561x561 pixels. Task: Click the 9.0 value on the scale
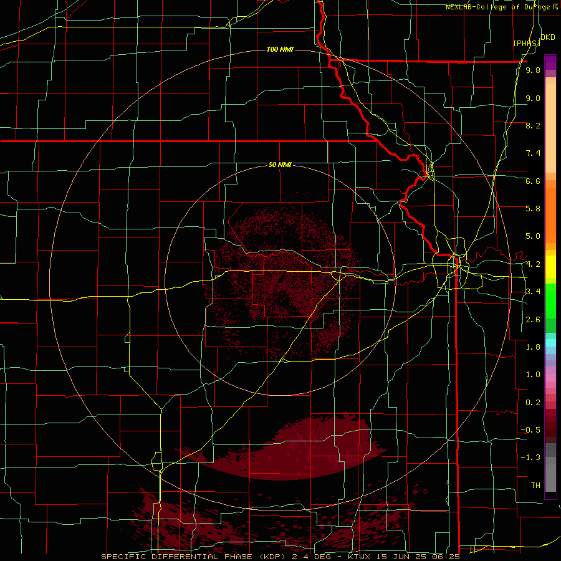click(533, 98)
